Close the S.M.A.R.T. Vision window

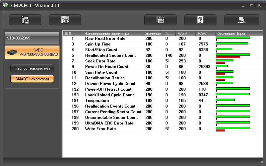point(259,5)
